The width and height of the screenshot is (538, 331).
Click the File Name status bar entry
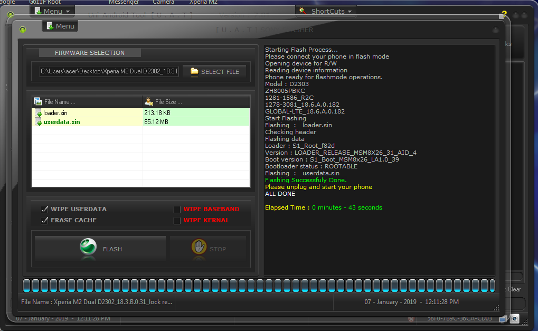(97, 302)
